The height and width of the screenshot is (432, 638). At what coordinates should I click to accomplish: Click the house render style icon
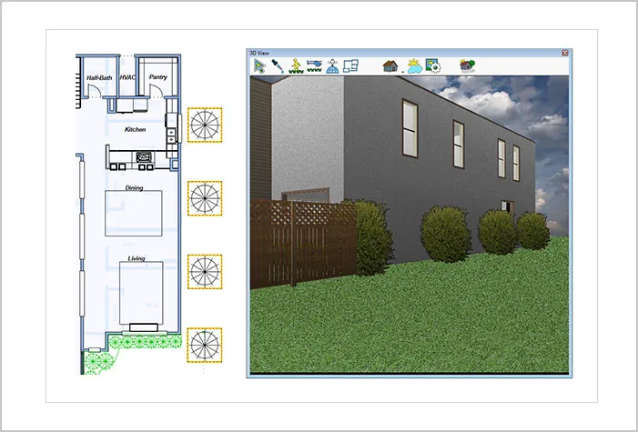(x=390, y=65)
